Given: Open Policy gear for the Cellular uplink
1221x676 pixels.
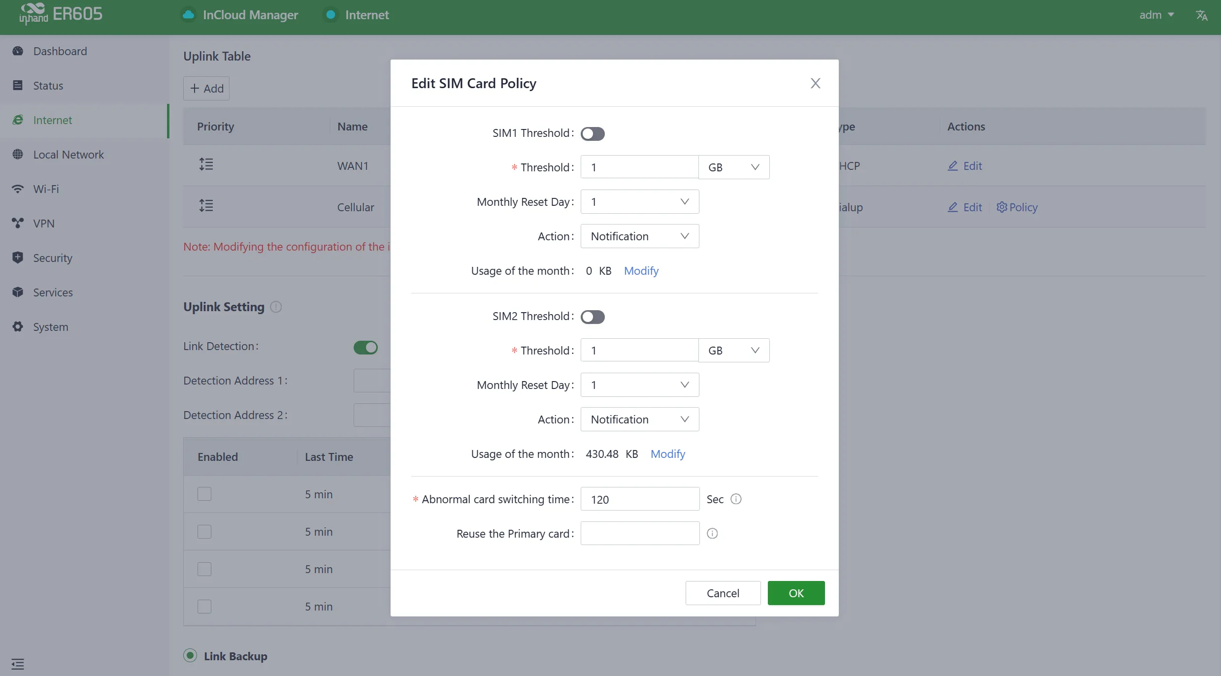Looking at the screenshot, I should (x=1017, y=207).
